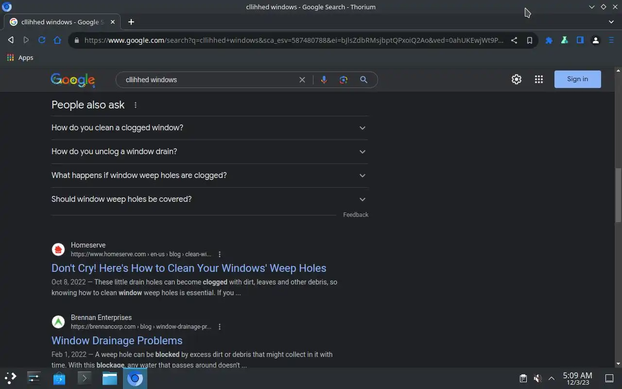
Task: Search by image with the lens icon
Action: click(344, 80)
